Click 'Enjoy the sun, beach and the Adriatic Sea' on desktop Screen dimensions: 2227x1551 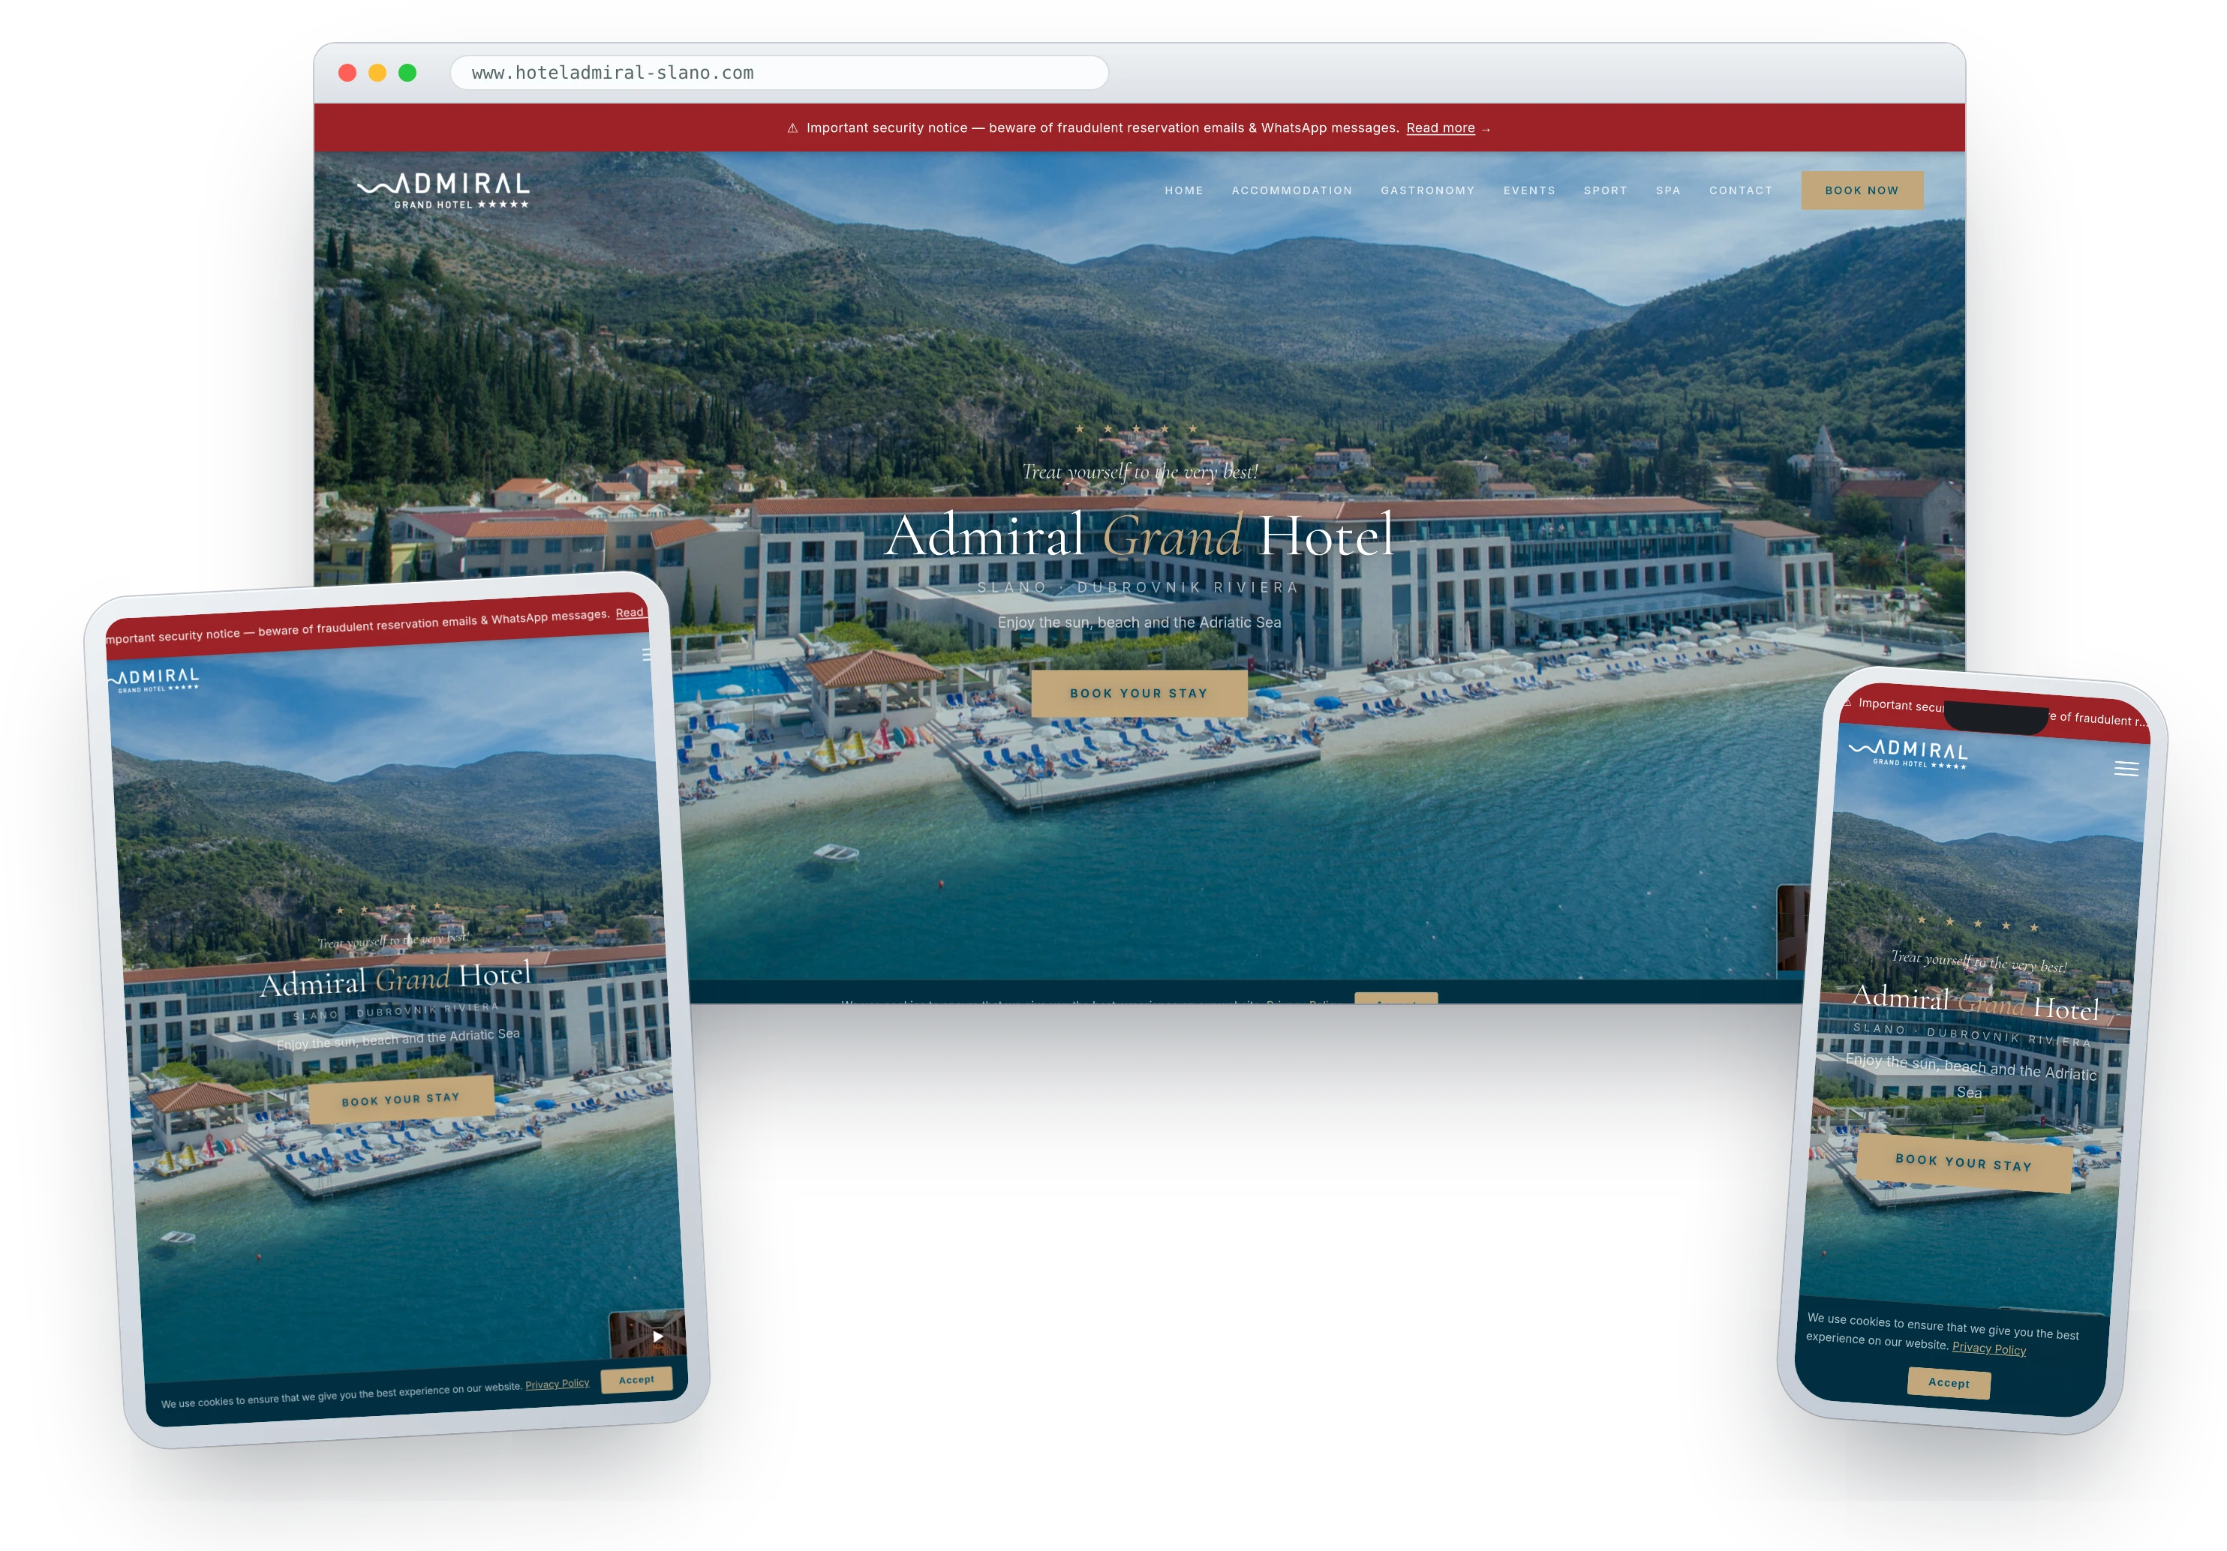[1140, 622]
